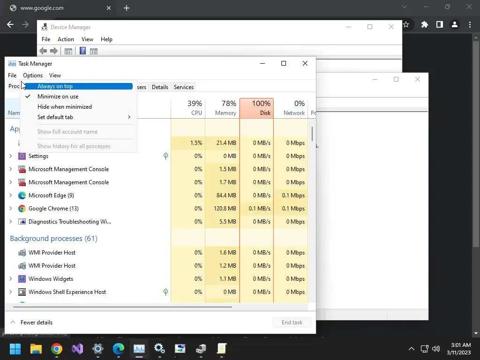
Task: Expand the Microsoft Edge (9) process group
Action: pyautogui.click(x=11, y=195)
